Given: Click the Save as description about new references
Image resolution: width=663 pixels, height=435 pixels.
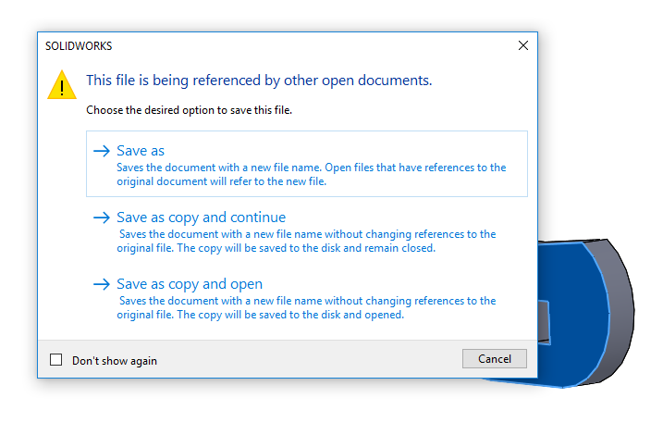Looking at the screenshot, I should [311, 175].
